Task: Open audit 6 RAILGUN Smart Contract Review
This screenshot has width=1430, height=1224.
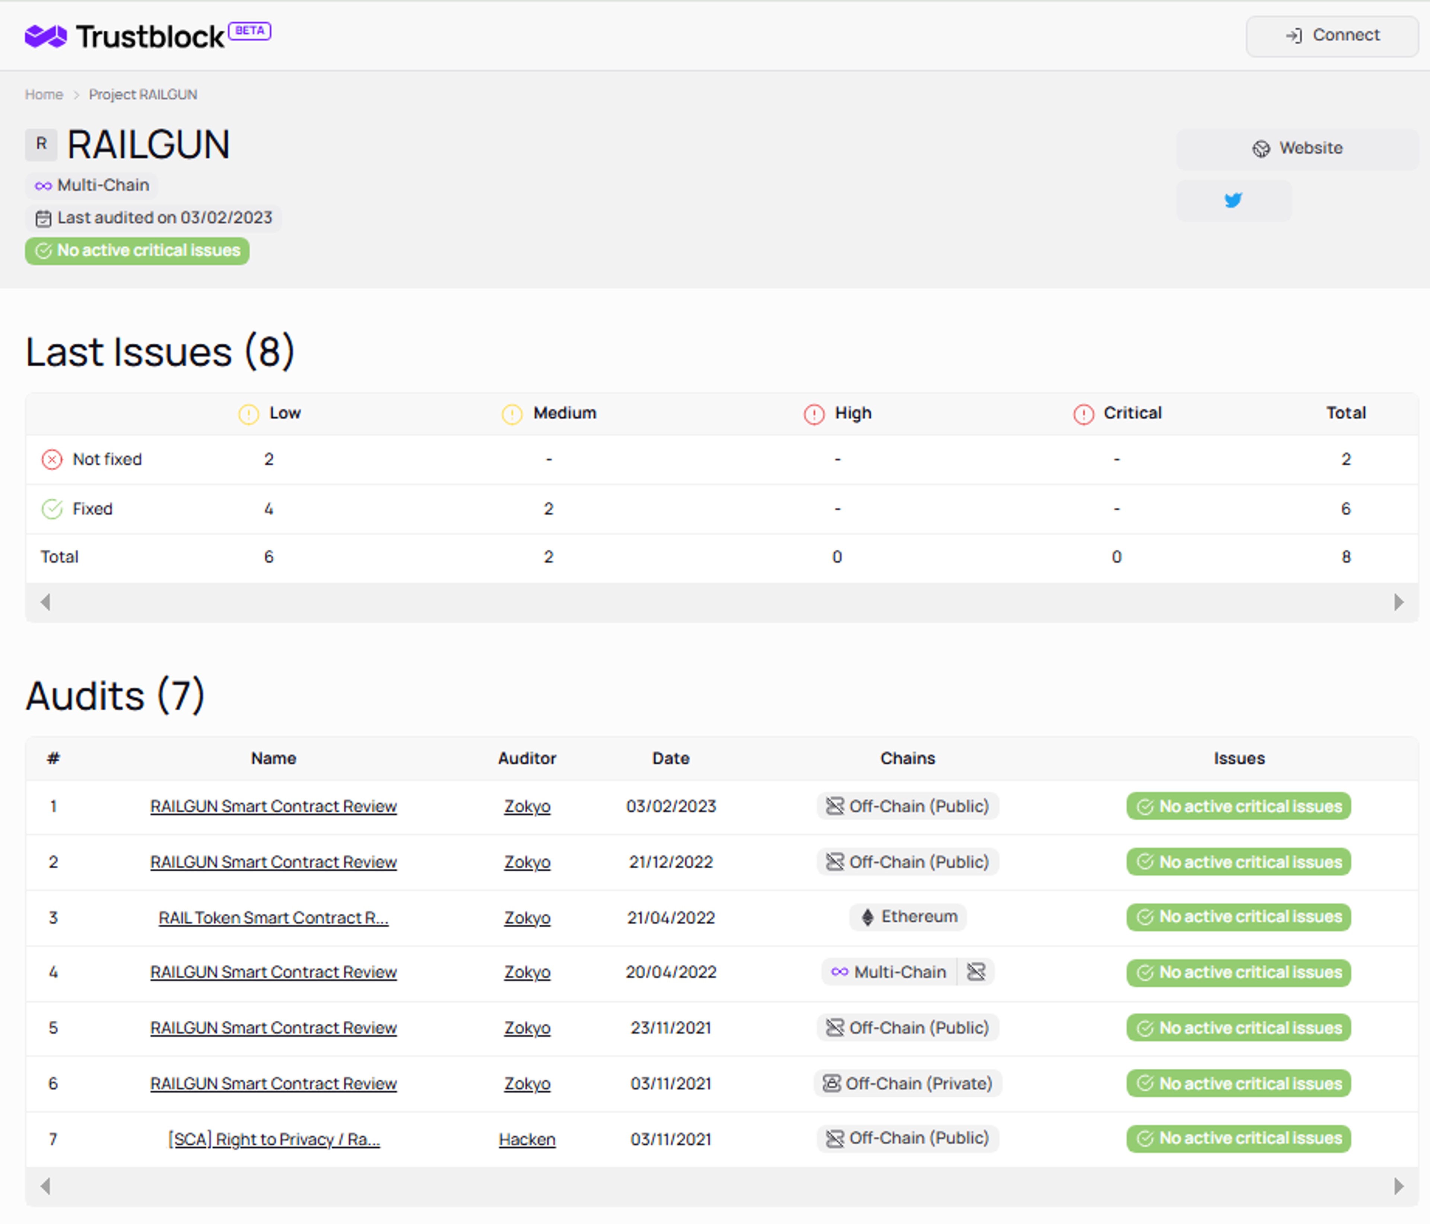Action: pos(273,1084)
